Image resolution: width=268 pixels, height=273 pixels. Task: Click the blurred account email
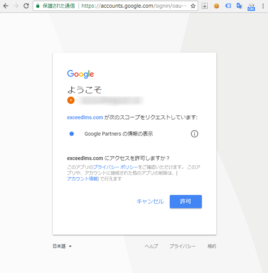110,100
